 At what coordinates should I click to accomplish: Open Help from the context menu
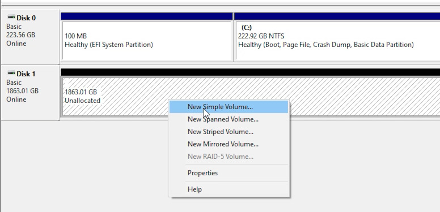point(229,189)
